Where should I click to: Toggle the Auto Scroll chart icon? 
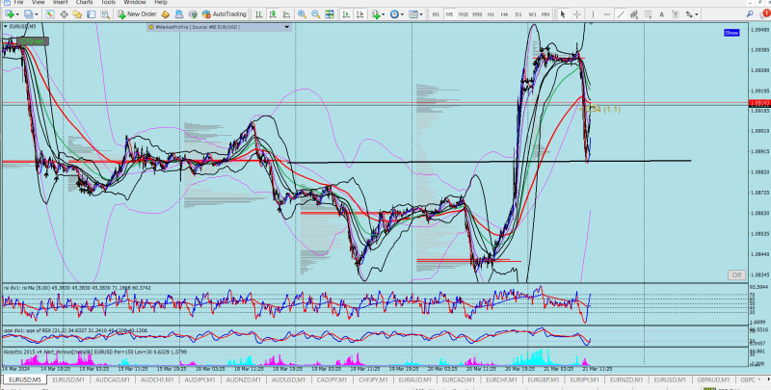click(x=347, y=14)
